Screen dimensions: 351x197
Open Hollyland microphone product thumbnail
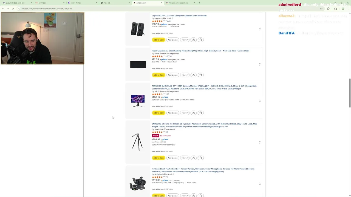pyautogui.click(x=138, y=183)
